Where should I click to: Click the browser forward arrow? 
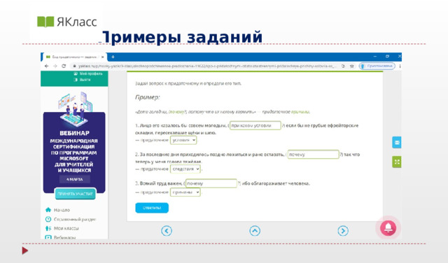[55, 66]
